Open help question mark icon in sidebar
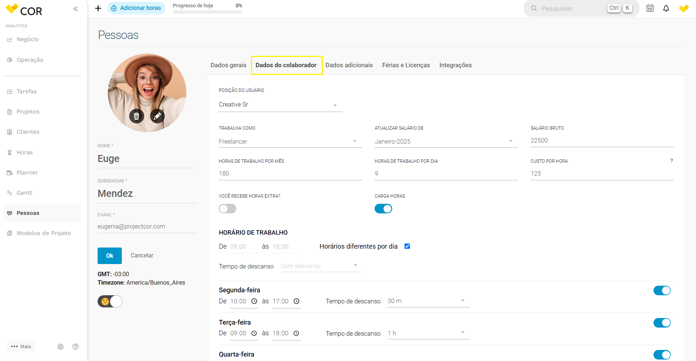 (76, 347)
